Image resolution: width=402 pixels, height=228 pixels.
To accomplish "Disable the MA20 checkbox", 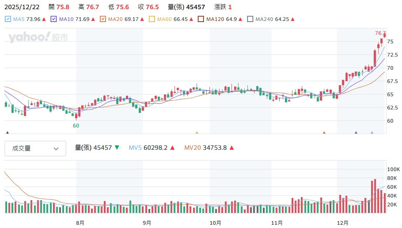I will pyautogui.click(x=103, y=19).
